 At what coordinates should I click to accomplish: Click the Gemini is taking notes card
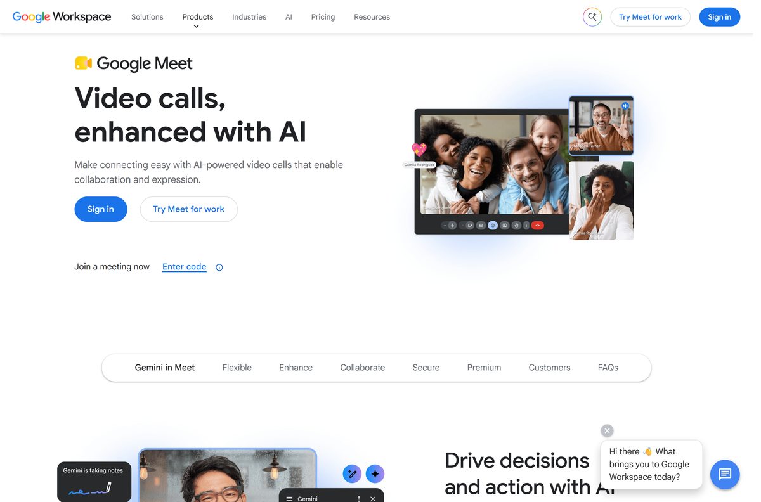(94, 482)
